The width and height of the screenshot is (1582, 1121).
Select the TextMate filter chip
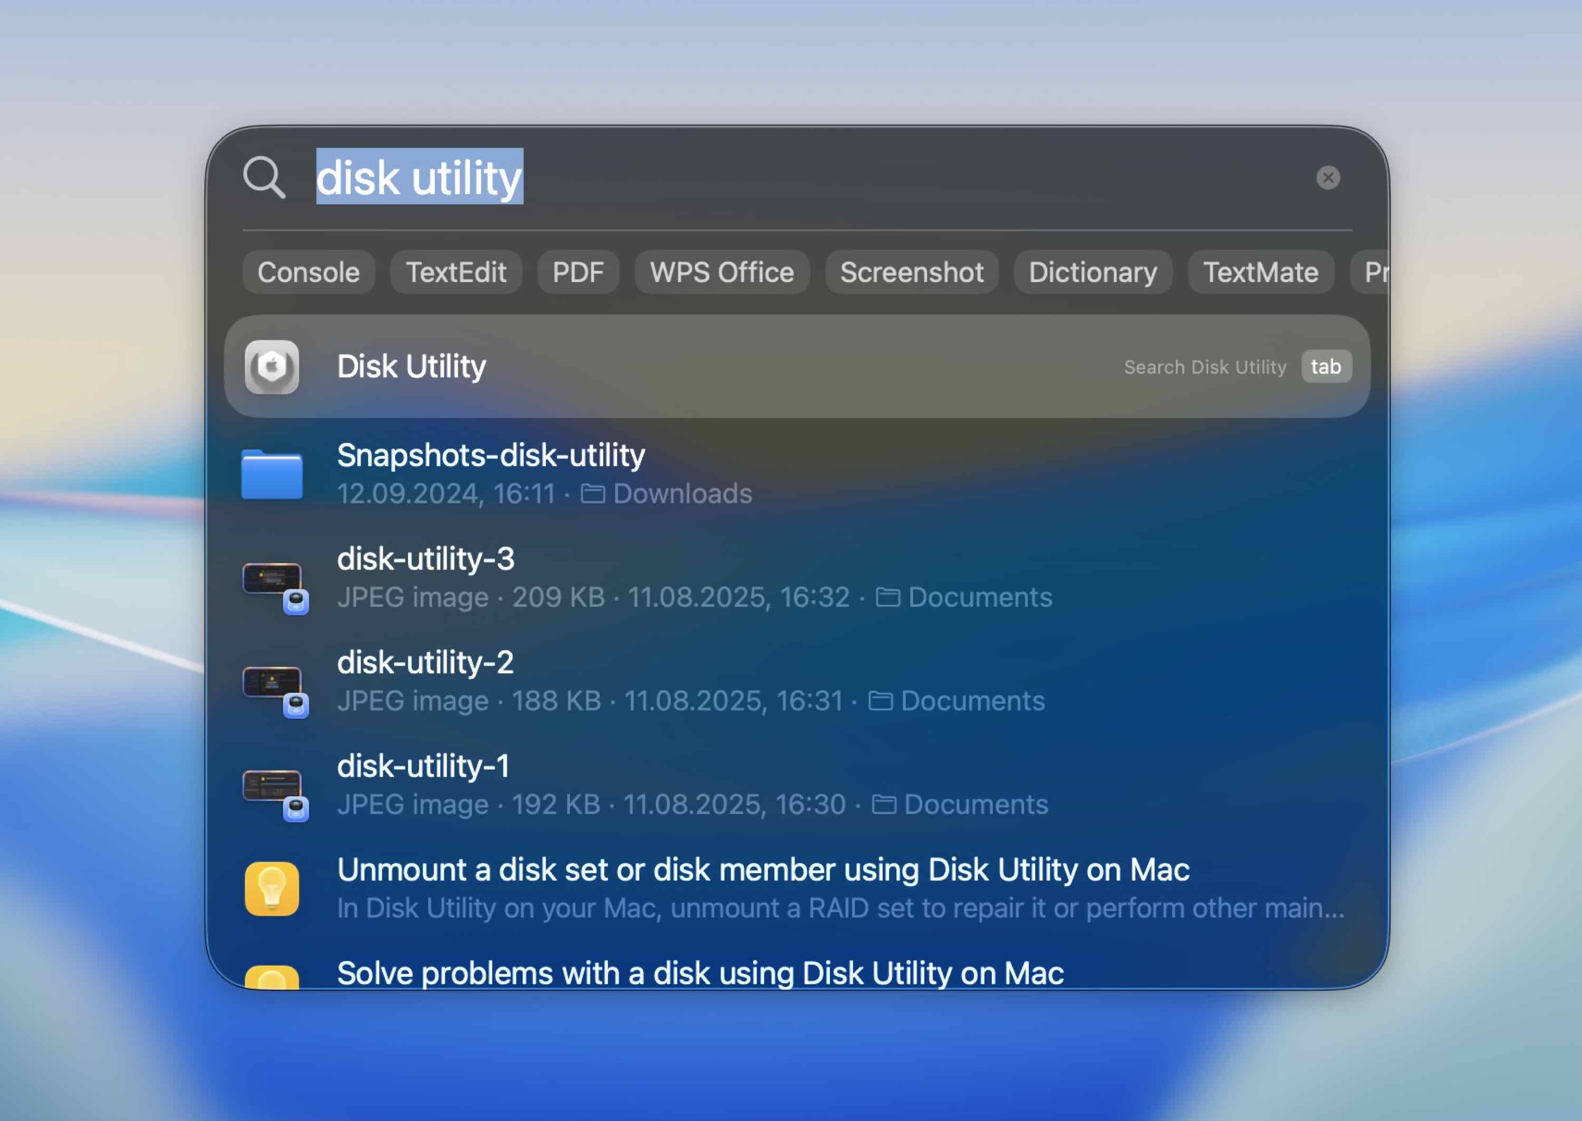tap(1260, 272)
